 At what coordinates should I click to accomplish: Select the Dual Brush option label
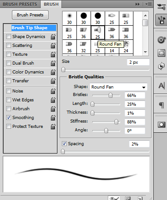pyautogui.click(x=23, y=63)
